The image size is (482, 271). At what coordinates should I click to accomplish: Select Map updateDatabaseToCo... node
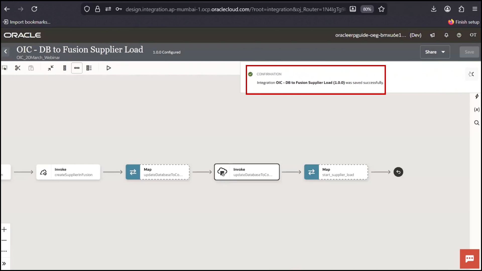click(157, 172)
